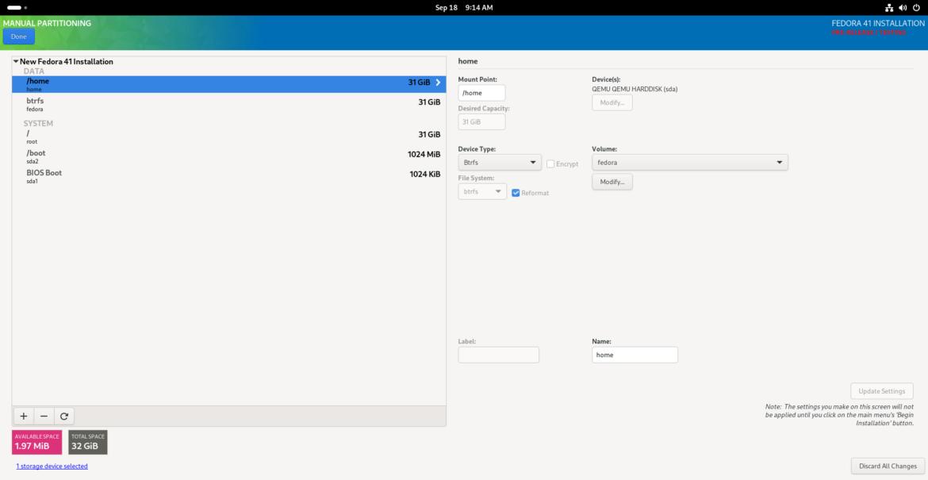Click inside the Label text field
Viewport: 928px width, 480px height.
[x=498, y=355]
